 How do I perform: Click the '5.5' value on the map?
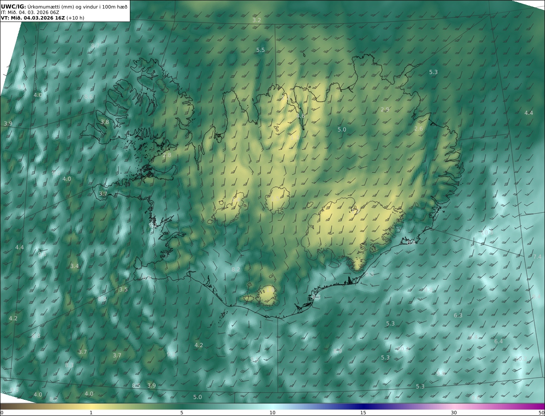pyautogui.click(x=261, y=50)
